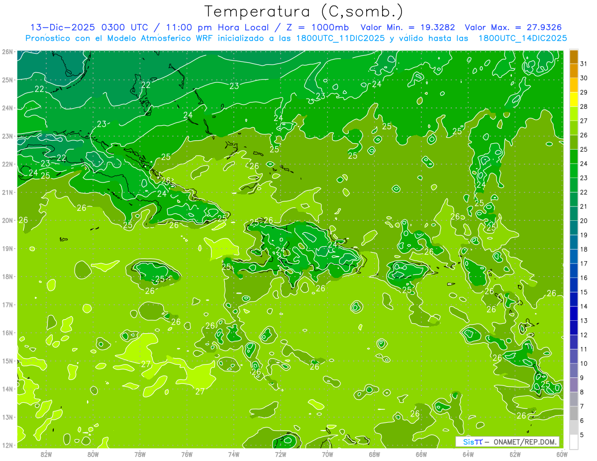This screenshot has width=597, height=461.
Task: Click legend value 10 on color scale
Action: (x=584, y=364)
